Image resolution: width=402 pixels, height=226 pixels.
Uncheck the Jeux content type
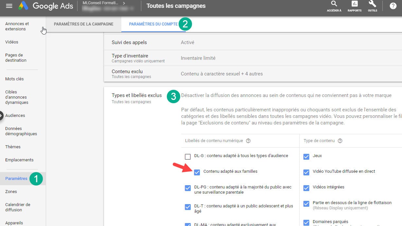coord(306,156)
